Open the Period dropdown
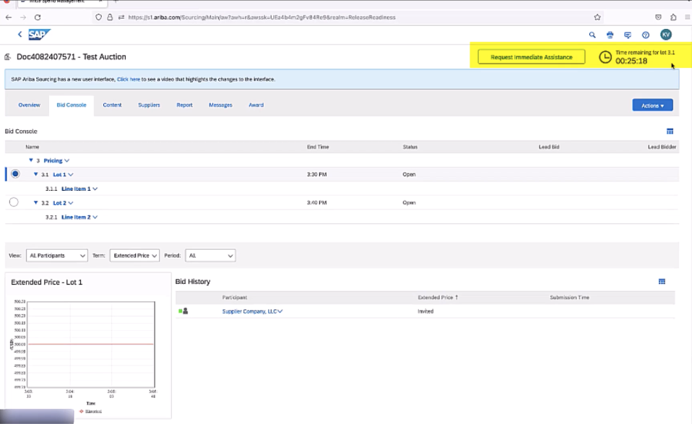 (x=210, y=256)
